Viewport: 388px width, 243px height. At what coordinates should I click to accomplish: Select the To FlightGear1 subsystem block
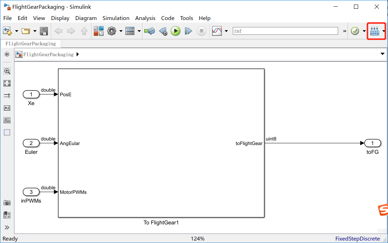(161, 143)
